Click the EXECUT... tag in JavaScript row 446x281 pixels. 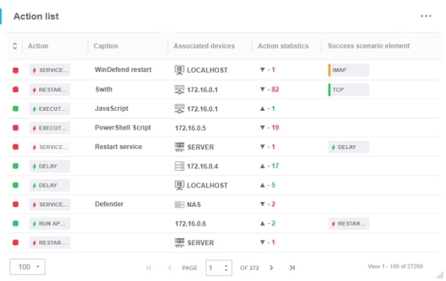point(50,108)
